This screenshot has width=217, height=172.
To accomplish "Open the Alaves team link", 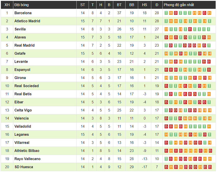I will (x=20, y=37).
